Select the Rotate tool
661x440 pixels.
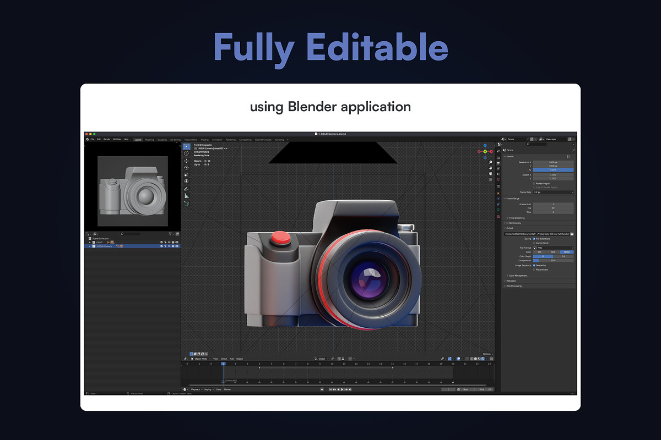pyautogui.click(x=186, y=168)
